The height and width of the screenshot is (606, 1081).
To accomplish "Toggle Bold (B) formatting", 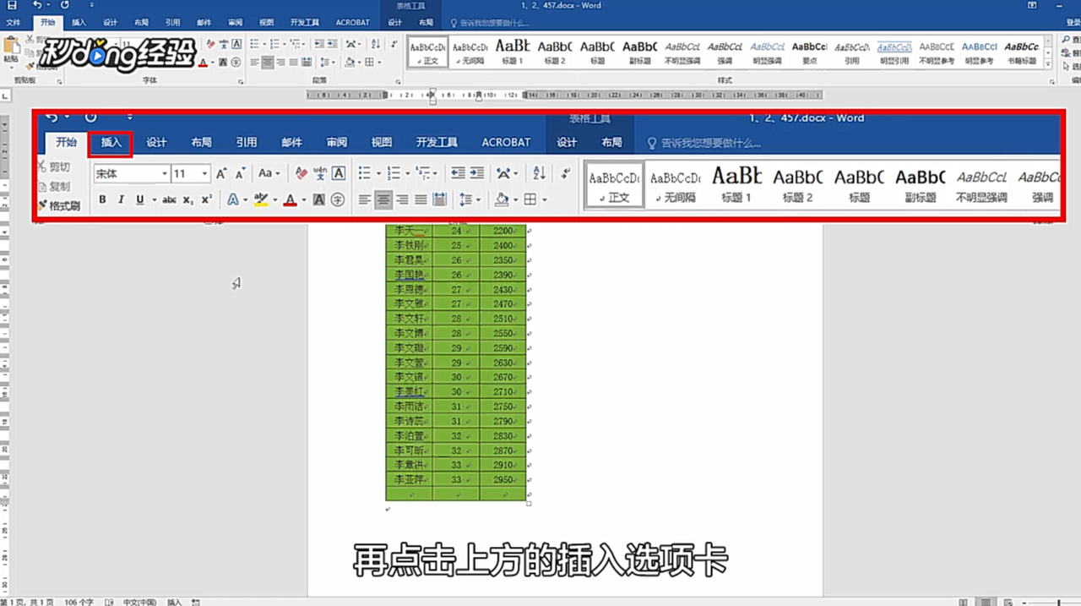I will (102, 200).
